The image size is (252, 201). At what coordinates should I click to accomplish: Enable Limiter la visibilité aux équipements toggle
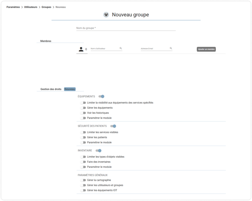pyautogui.click(x=83, y=103)
